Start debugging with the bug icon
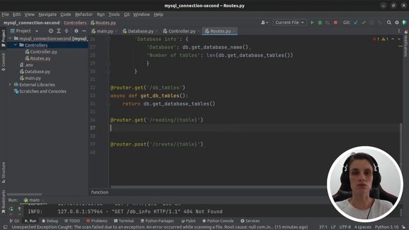This screenshot has height=230, width=409. [320, 23]
